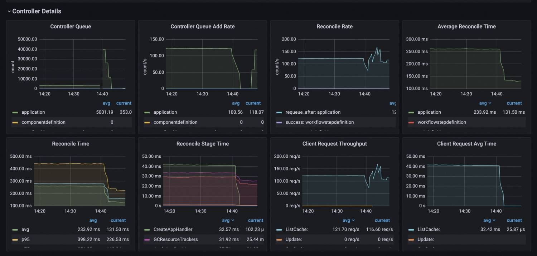Click yellow p95 series color swatch
Image resolution: width=537 pixels, height=256 pixels.
point(15,240)
